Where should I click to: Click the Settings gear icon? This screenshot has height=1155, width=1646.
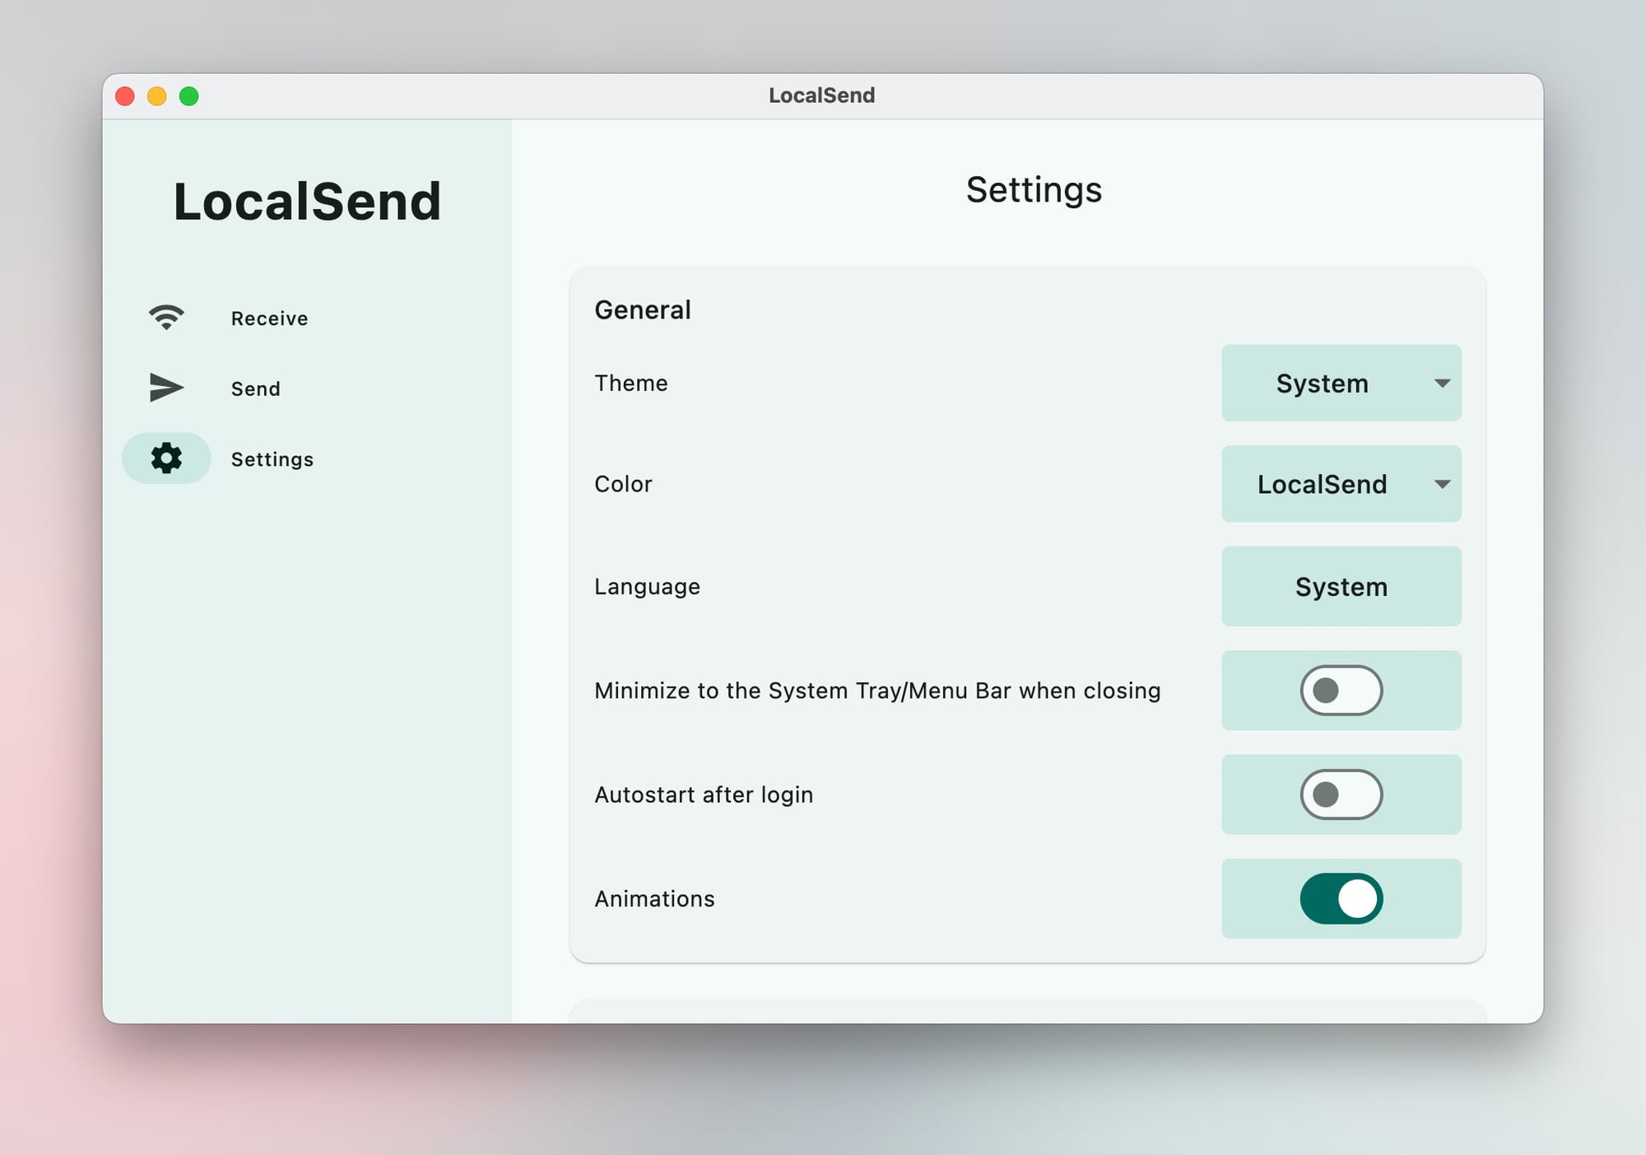point(166,459)
